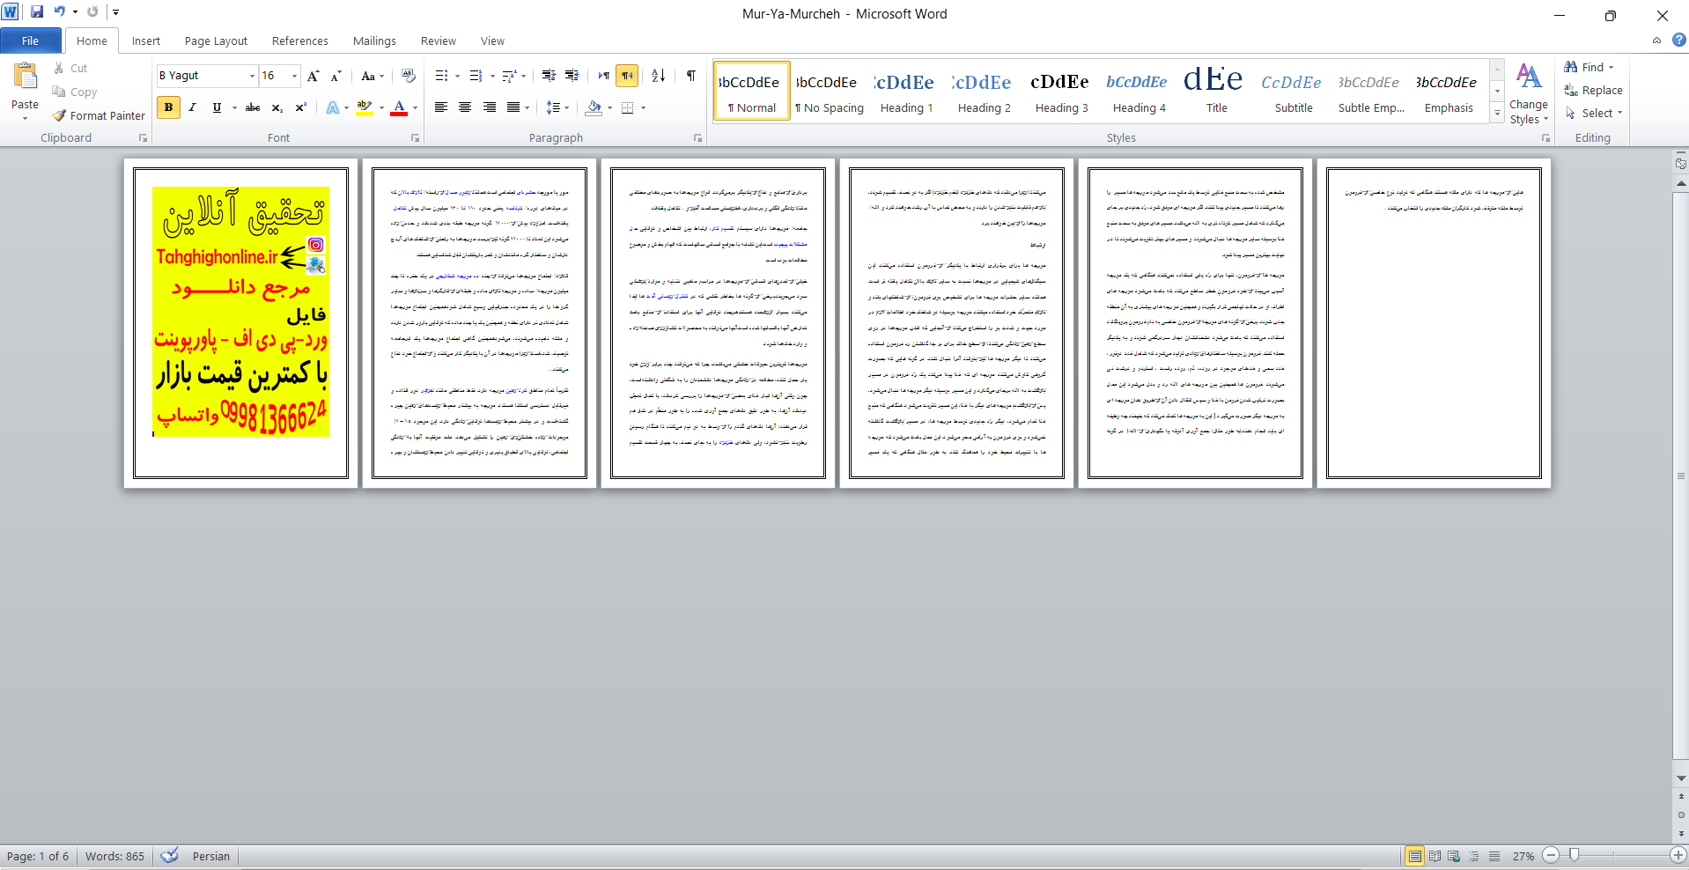Switch to Full Screen Reading view
Image resolution: width=1689 pixels, height=870 pixels.
click(1435, 856)
